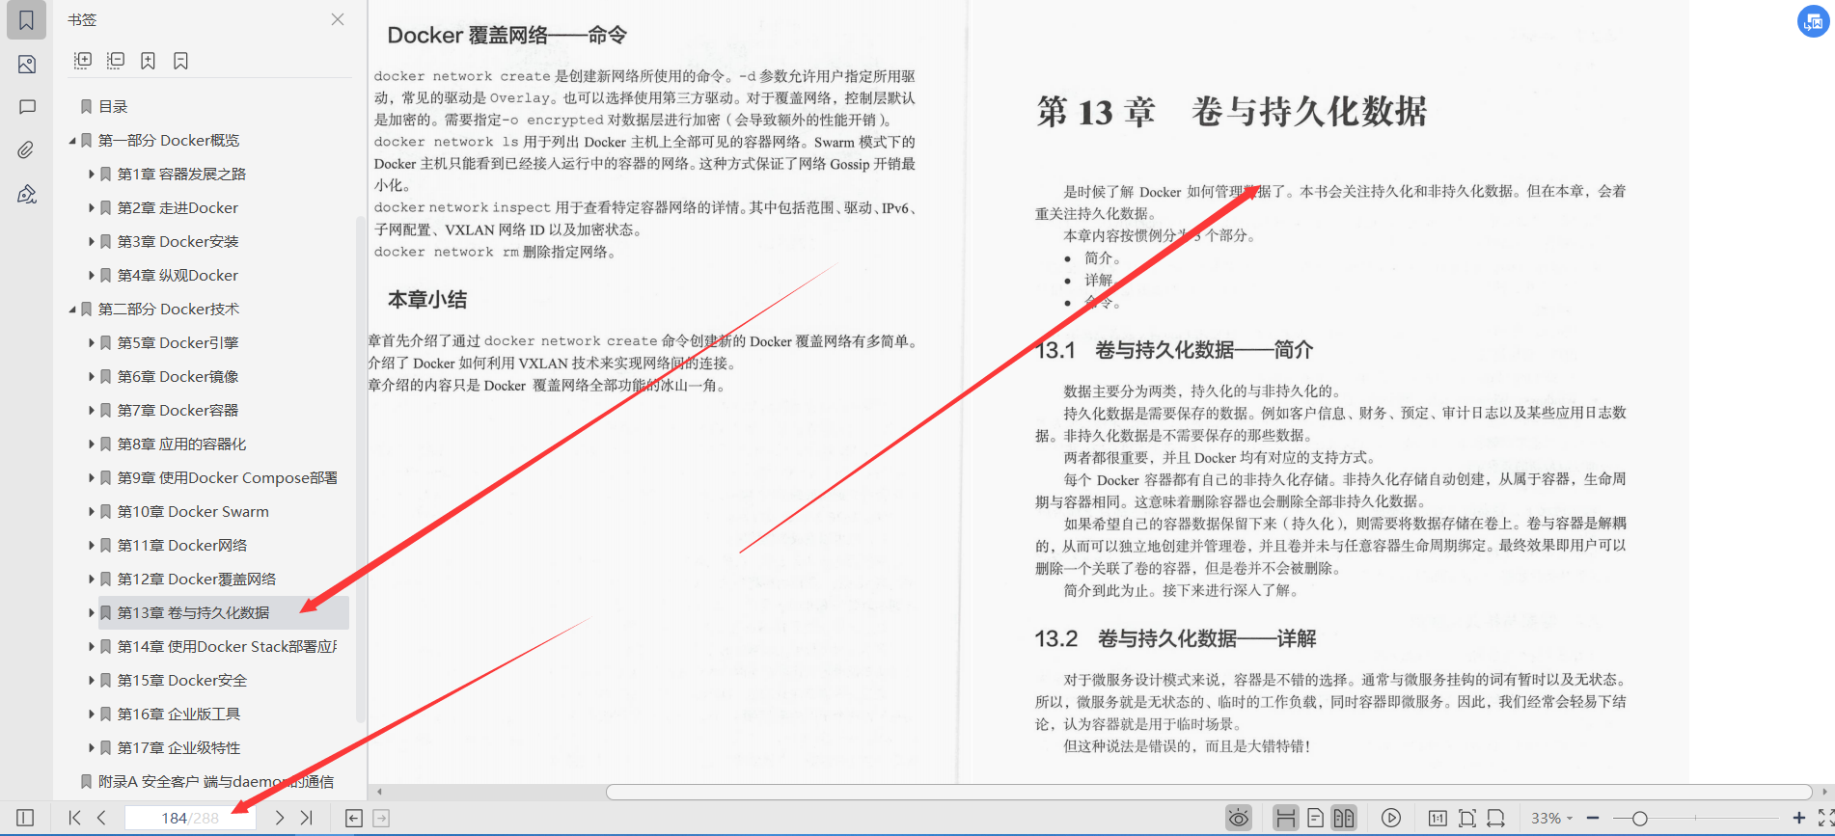
Task: Open bookmark 第16章 企业版工具
Action: click(x=178, y=715)
